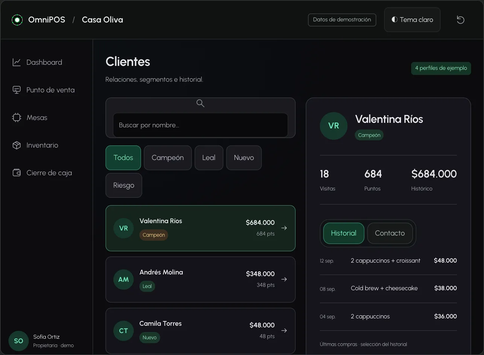Click the 2 cappuccinos + croissant purchase row

click(388, 261)
